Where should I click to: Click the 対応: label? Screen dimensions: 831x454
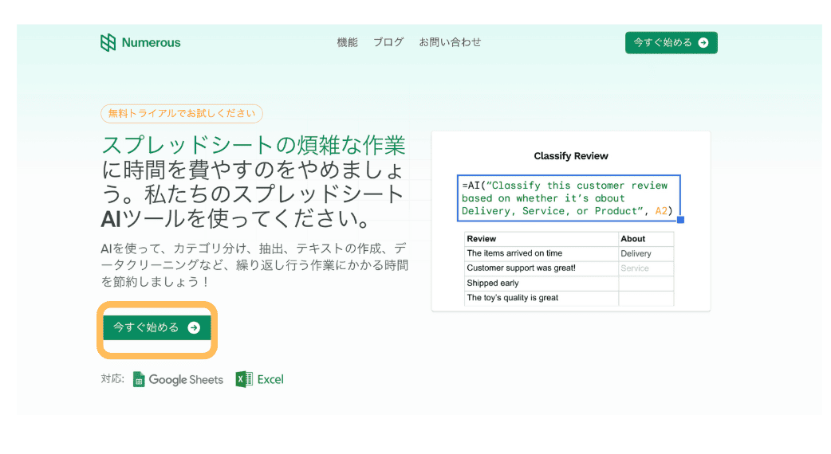pos(112,379)
